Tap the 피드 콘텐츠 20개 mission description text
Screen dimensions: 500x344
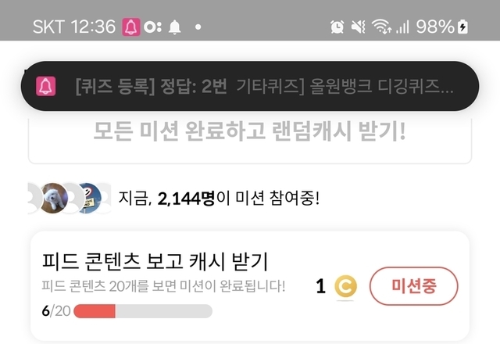click(162, 286)
